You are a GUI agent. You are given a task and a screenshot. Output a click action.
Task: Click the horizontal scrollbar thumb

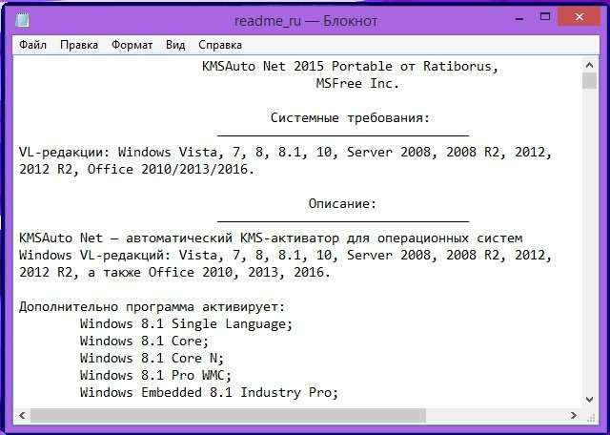(228, 416)
